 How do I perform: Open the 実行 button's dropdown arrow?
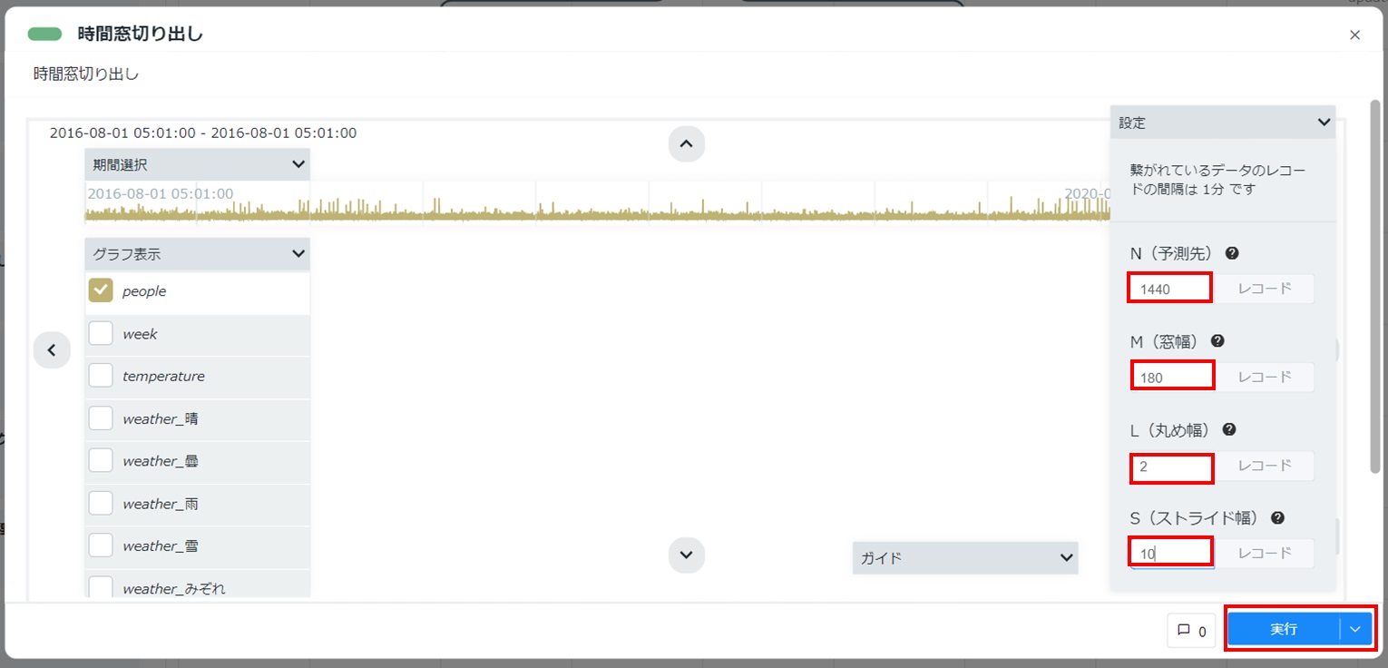coord(1354,628)
